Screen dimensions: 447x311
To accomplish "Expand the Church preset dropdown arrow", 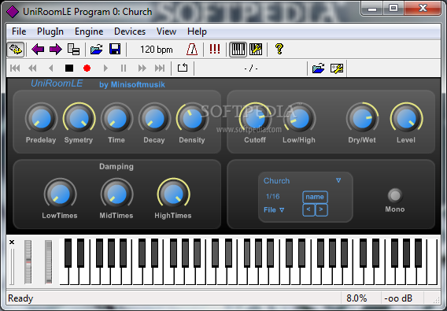I will [338, 180].
